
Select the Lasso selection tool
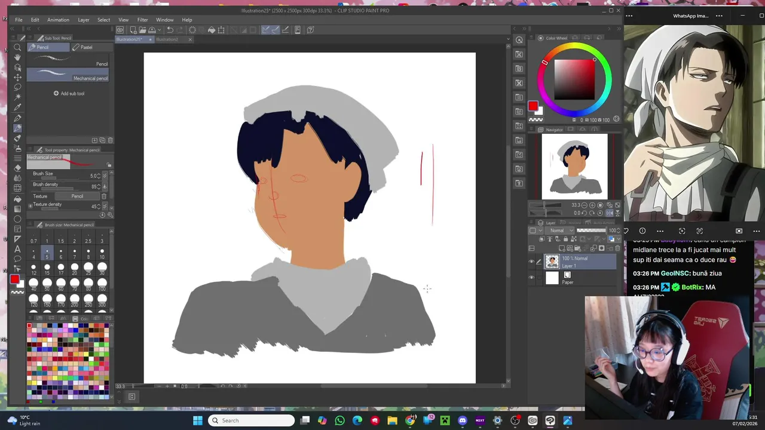17,87
